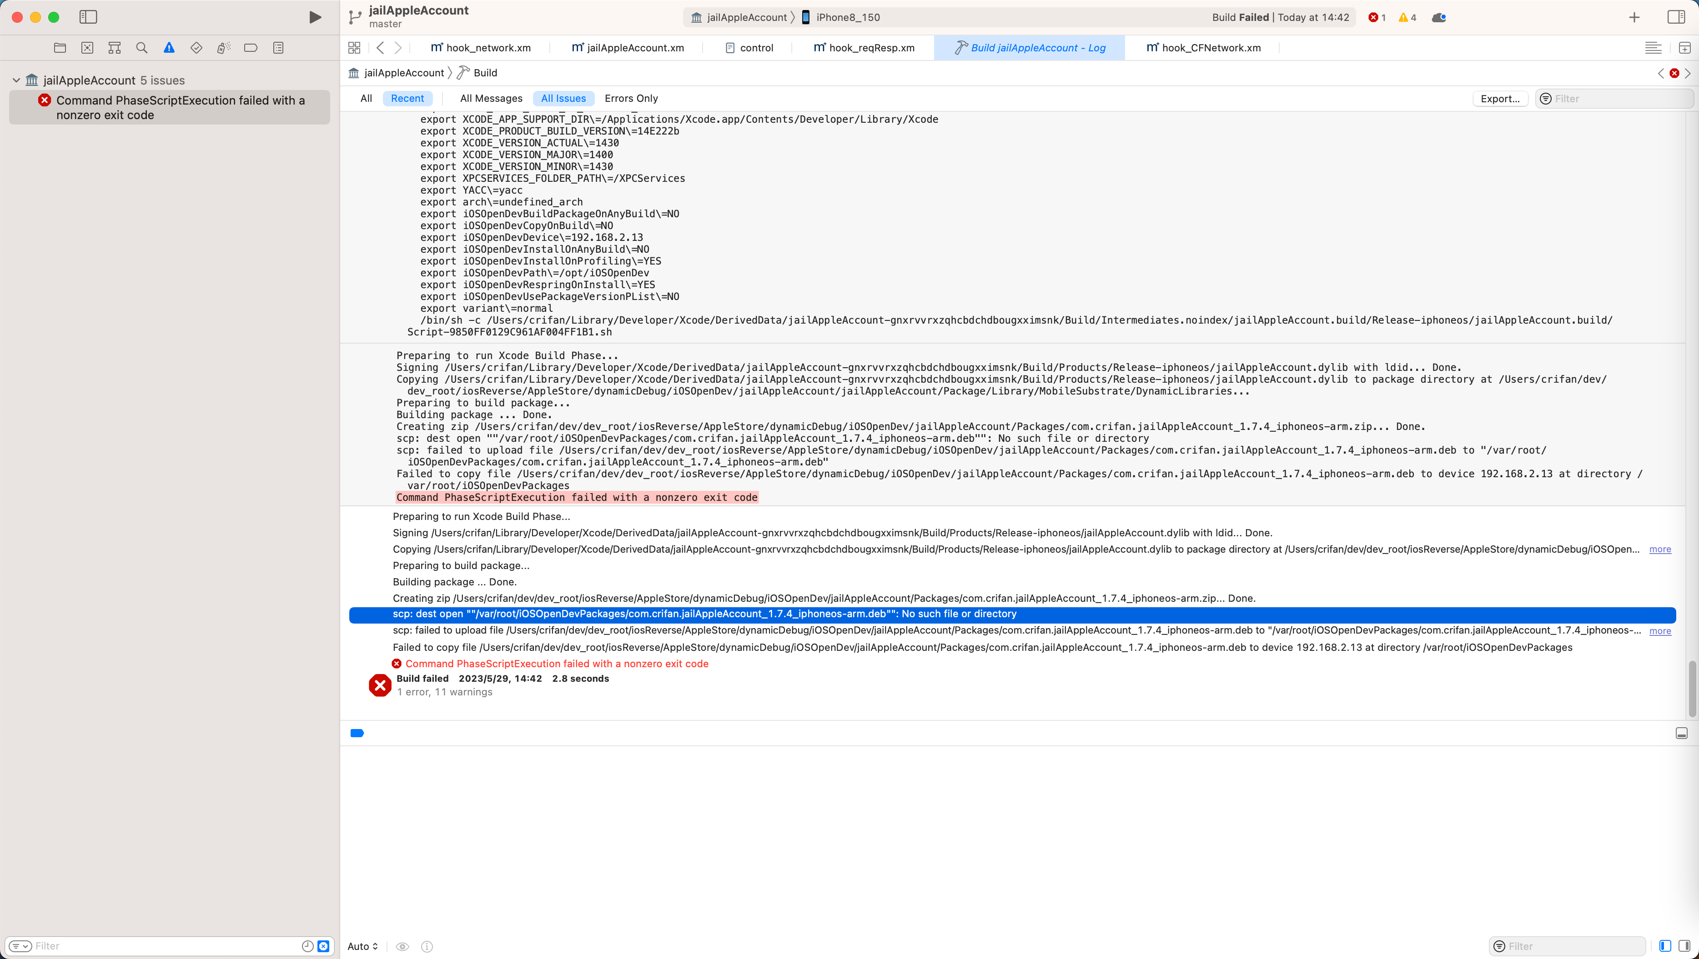This screenshot has height=959, width=1699.
Task: Go forward in editor history
Action: (398, 47)
